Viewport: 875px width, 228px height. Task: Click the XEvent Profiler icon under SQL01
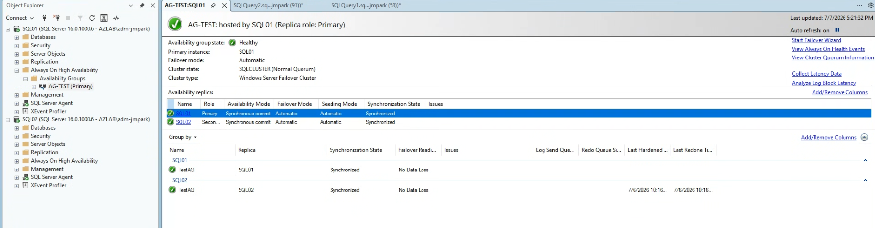[x=26, y=111]
